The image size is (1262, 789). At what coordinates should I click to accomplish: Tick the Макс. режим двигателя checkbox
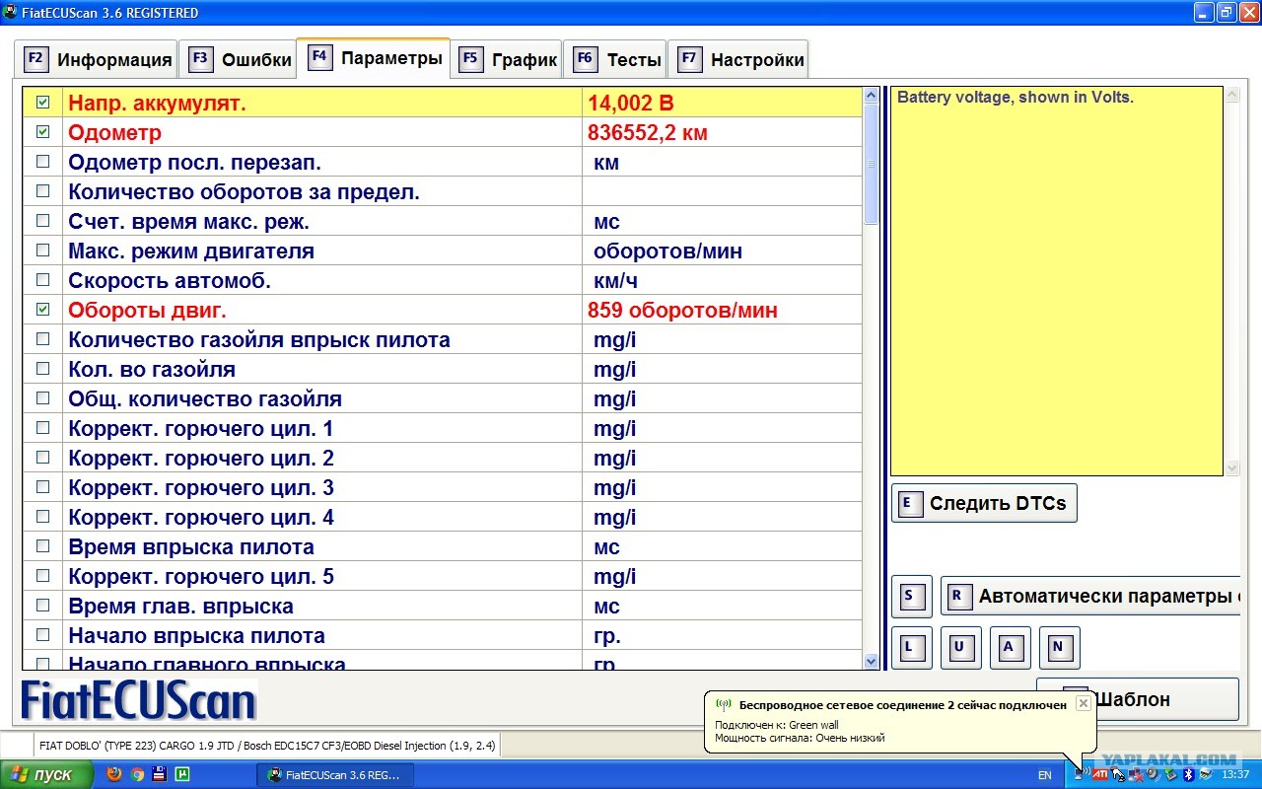tap(42, 251)
